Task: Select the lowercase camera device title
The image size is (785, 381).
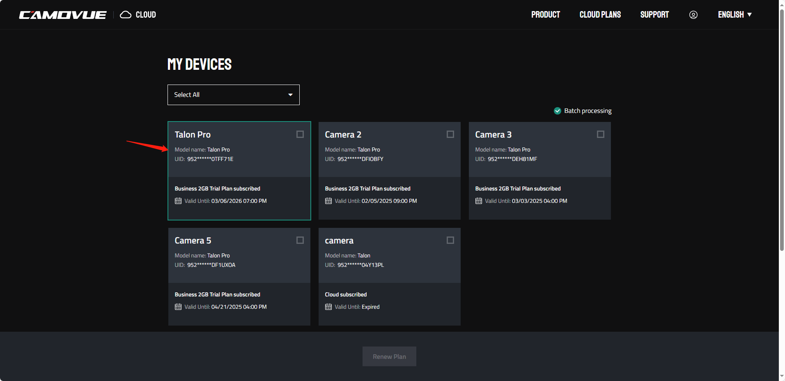Action: coord(339,241)
